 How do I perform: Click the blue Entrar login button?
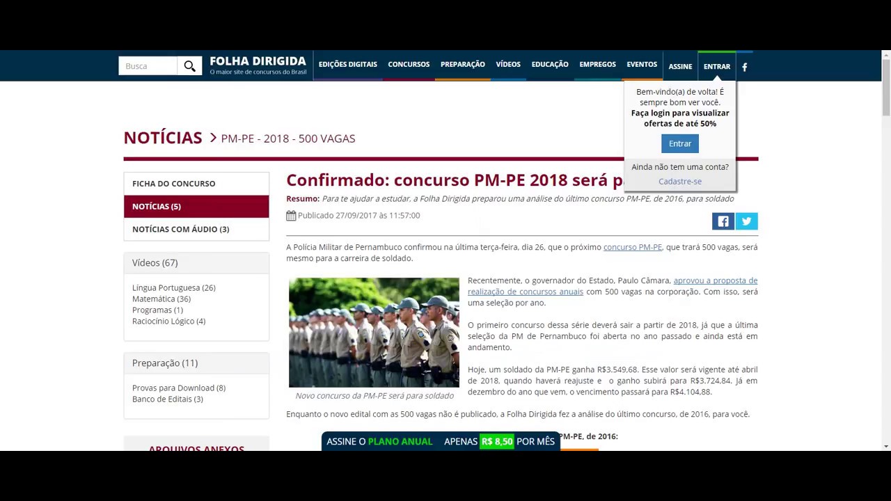pos(680,143)
